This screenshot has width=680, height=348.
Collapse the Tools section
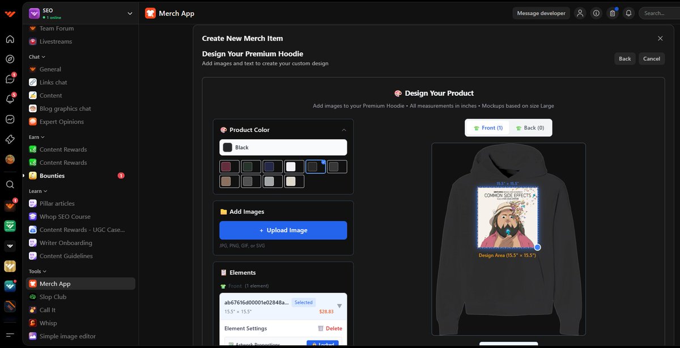click(x=37, y=271)
